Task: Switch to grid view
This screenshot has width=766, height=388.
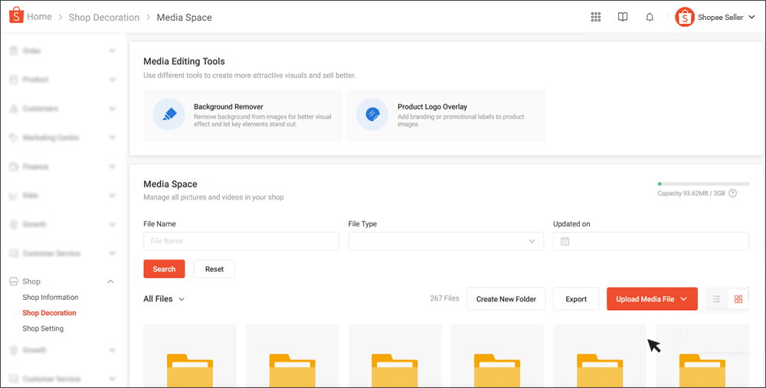Action: (x=738, y=299)
